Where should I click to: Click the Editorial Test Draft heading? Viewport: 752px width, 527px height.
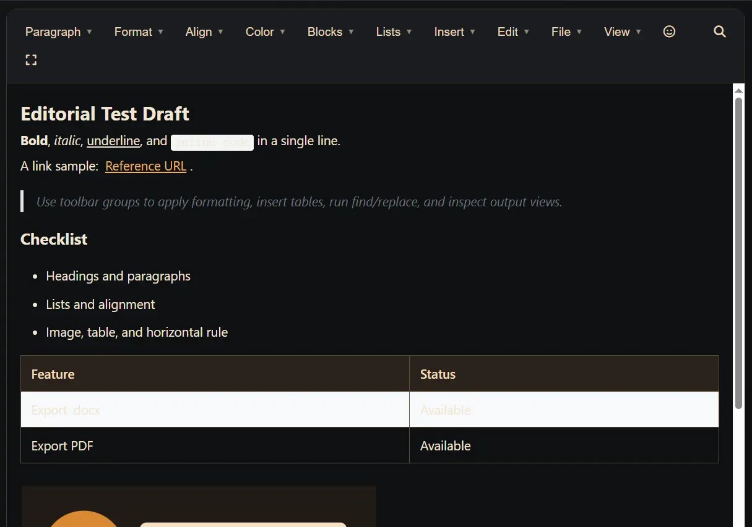[105, 114]
